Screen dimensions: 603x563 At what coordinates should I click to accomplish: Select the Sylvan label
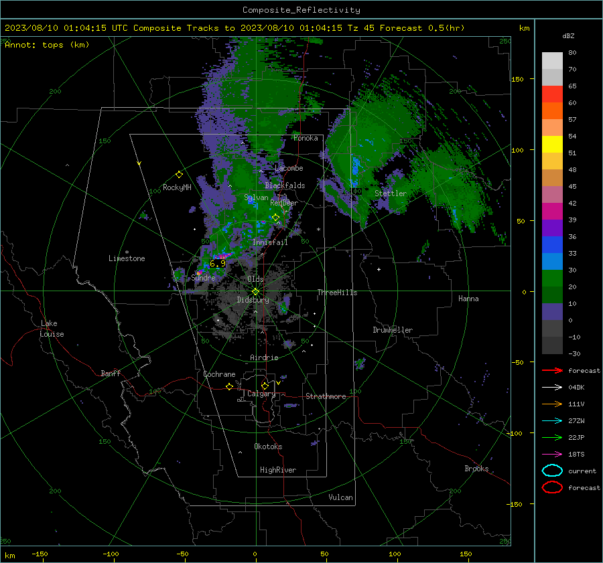point(256,197)
